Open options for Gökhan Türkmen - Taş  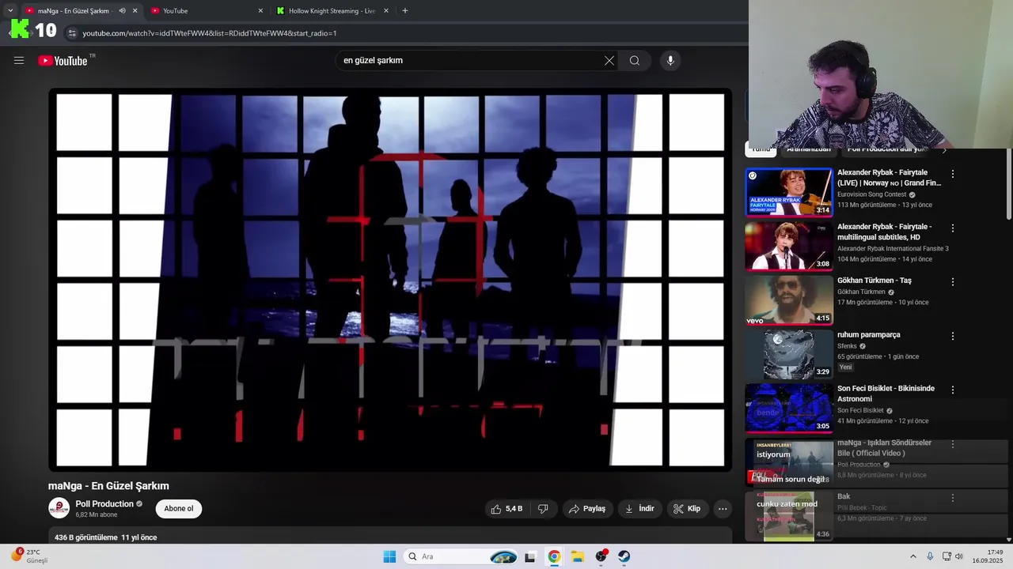pyautogui.click(x=953, y=282)
